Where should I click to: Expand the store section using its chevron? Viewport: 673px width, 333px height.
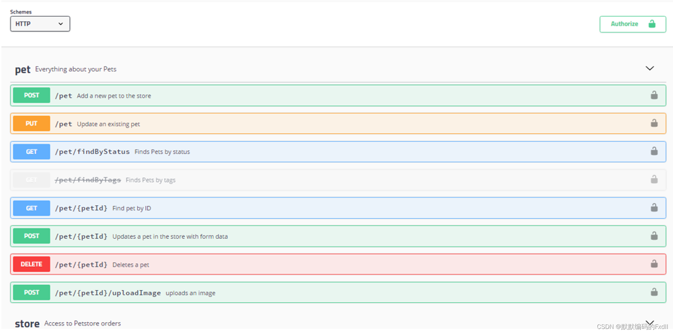(x=649, y=322)
